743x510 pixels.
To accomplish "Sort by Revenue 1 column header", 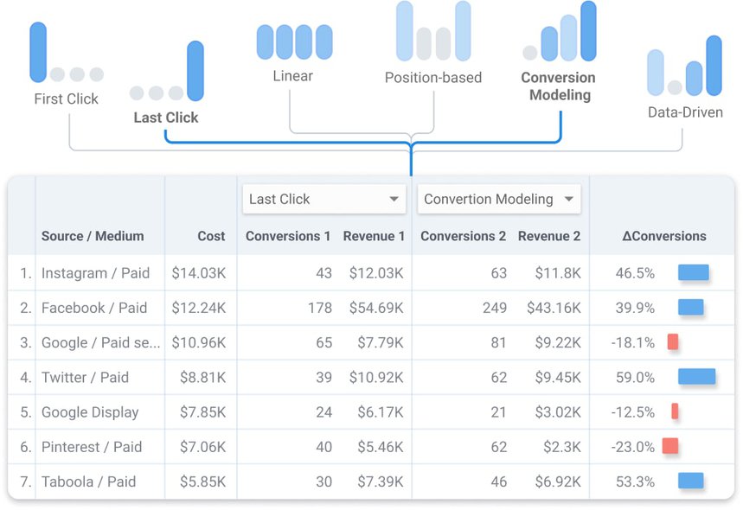I will pyautogui.click(x=374, y=236).
